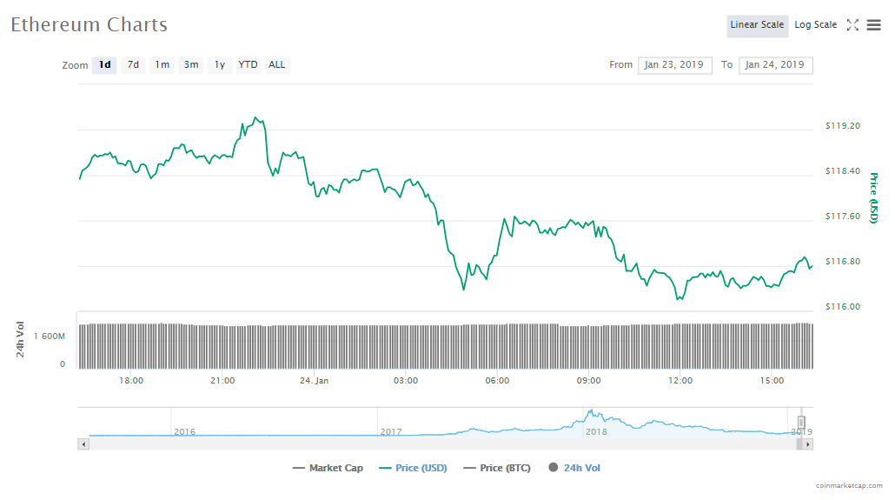Image resolution: width=895 pixels, height=500 pixels.
Task: Show ALL time range
Action: (276, 65)
